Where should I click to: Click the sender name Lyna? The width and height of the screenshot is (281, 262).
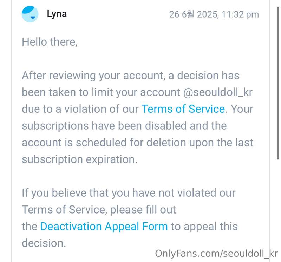[57, 14]
